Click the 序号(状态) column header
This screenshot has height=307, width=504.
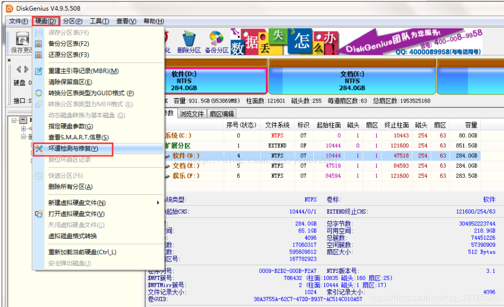pos(242,125)
